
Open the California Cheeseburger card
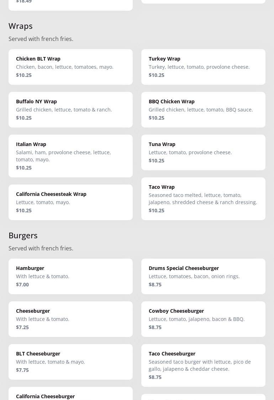[x=70, y=393]
